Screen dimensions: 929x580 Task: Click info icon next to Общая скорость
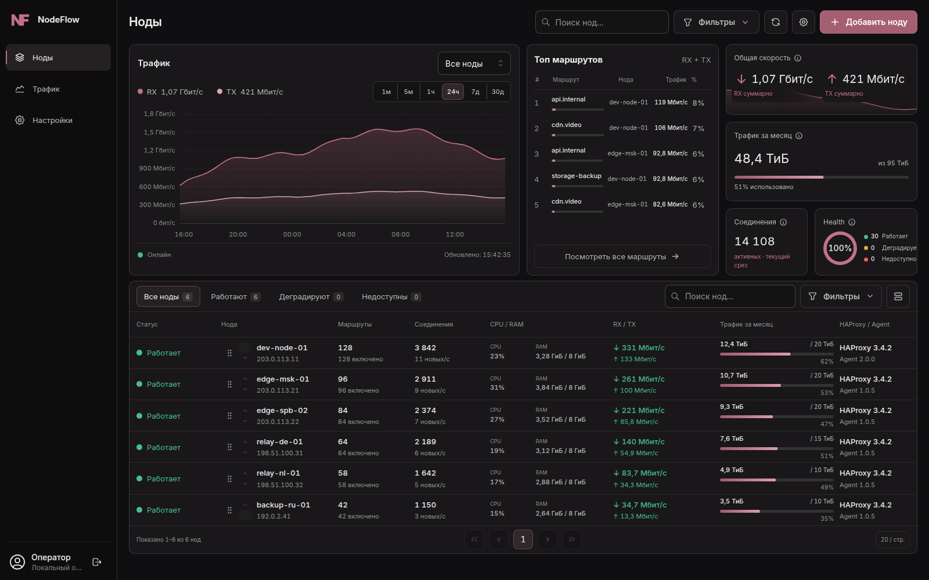(798, 58)
